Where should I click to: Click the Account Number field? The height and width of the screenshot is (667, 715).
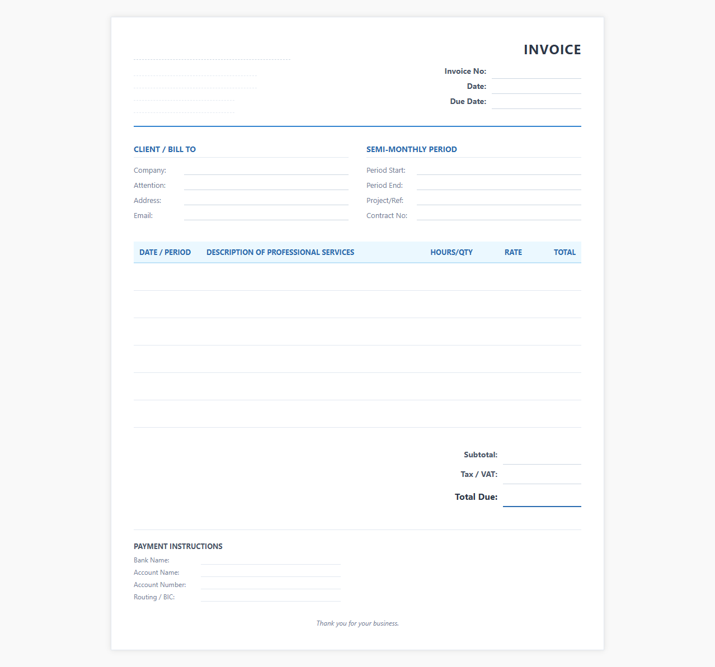[270, 585]
